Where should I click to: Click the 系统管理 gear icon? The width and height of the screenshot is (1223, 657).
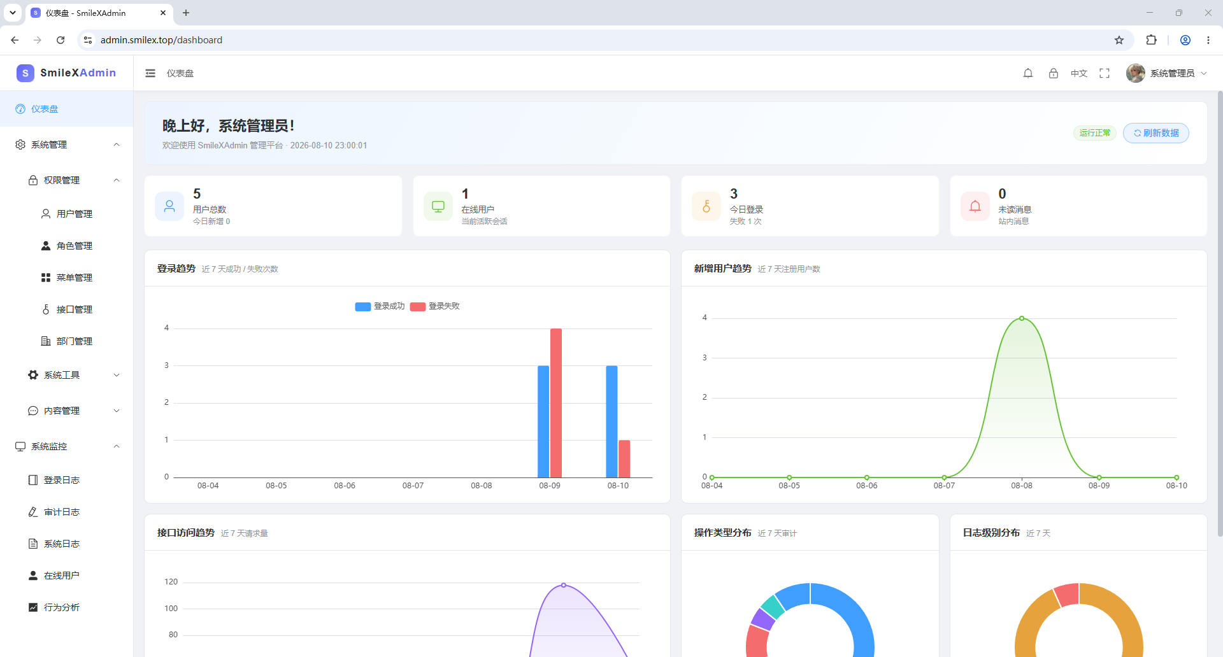(20, 145)
